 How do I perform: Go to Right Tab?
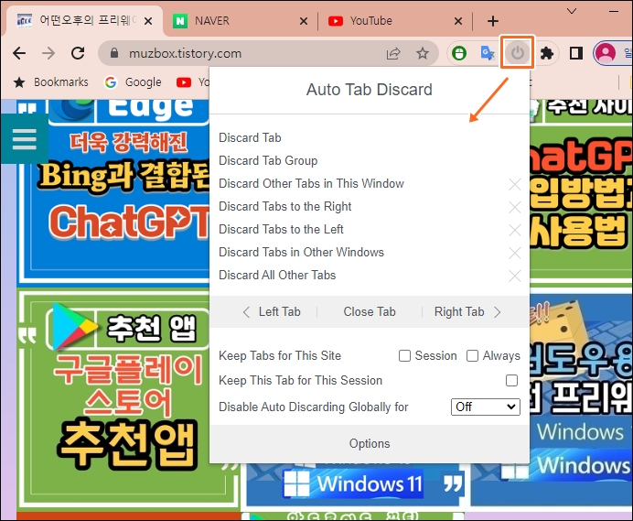pyautogui.click(x=467, y=312)
